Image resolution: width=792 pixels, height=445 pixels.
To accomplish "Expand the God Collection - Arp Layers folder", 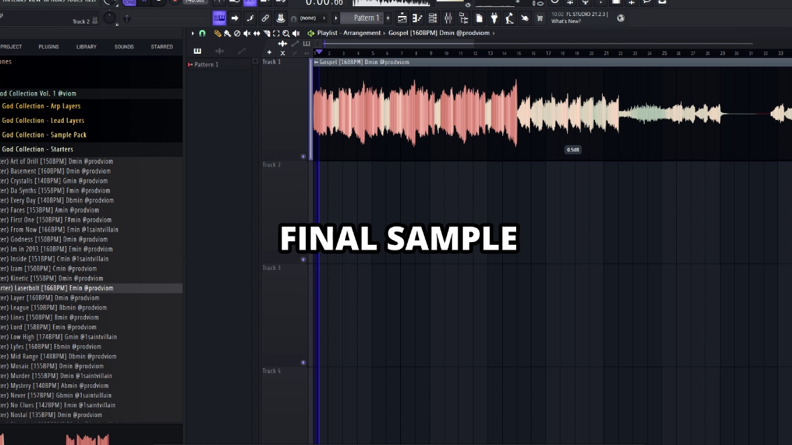I will 41,106.
